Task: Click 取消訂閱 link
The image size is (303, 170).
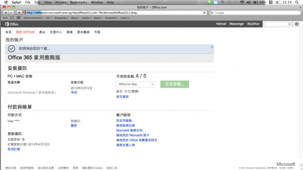Action: [x=14, y=149]
